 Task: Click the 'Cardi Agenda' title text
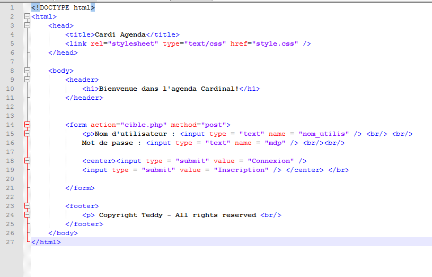120,34
